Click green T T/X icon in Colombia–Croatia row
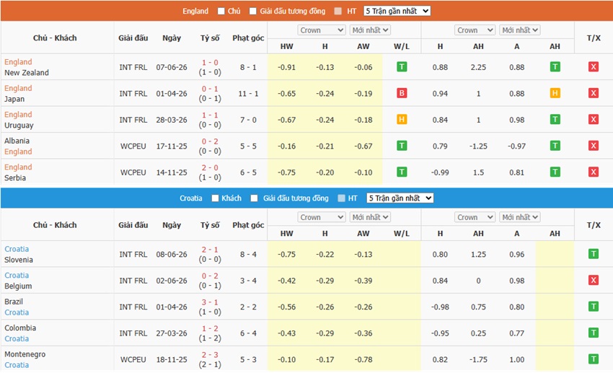The height and width of the screenshot is (373, 613). 594,333
